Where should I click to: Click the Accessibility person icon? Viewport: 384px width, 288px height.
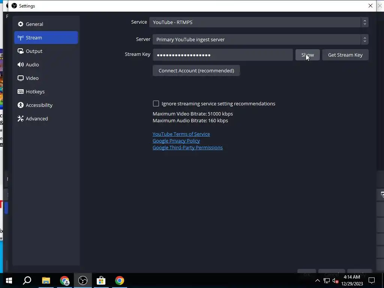pyautogui.click(x=21, y=105)
